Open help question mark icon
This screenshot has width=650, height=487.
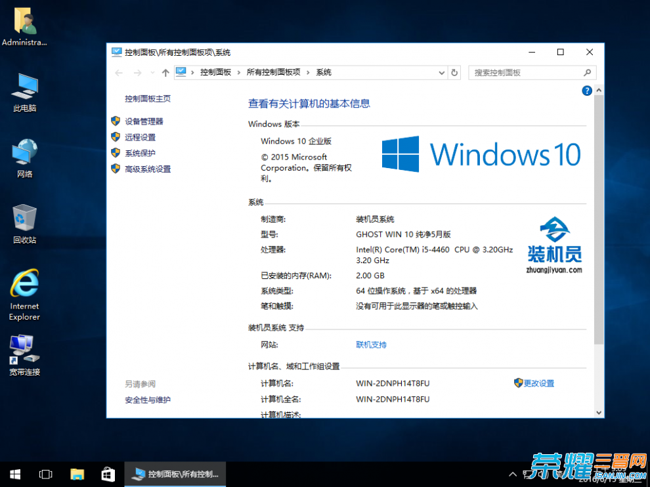pos(586,91)
